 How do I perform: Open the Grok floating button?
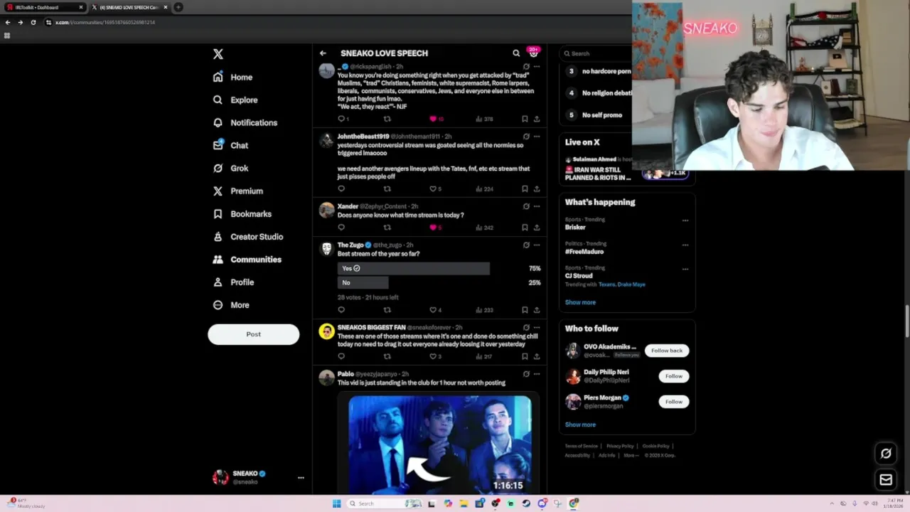(886, 453)
